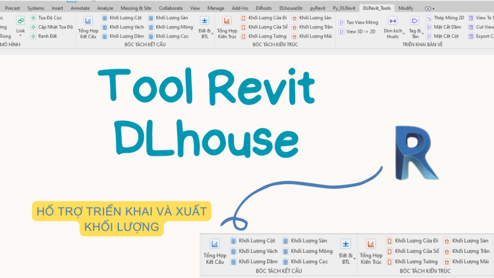Open Tổng Hợp Kết Cấu in top ribbon
Viewport: 494px width, 278px height.
[88, 28]
